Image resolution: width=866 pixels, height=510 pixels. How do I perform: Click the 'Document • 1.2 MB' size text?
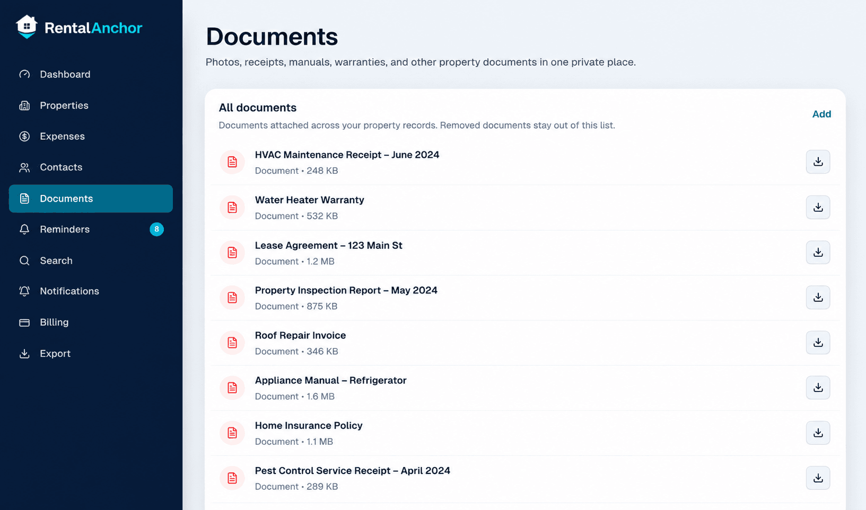tap(295, 261)
